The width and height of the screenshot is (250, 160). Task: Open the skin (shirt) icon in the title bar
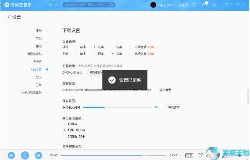pyautogui.click(x=194, y=5)
